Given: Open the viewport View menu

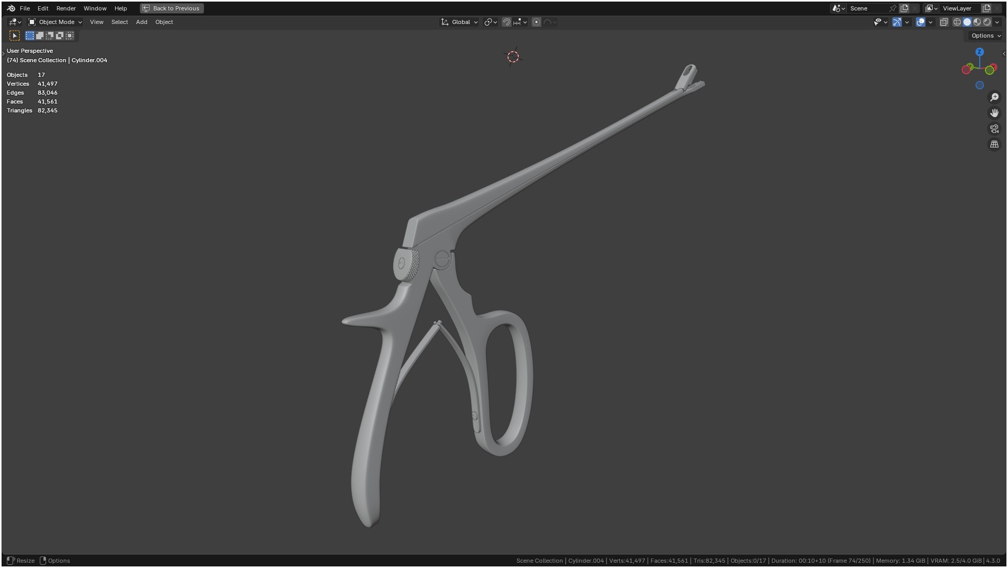Looking at the screenshot, I should [x=97, y=22].
